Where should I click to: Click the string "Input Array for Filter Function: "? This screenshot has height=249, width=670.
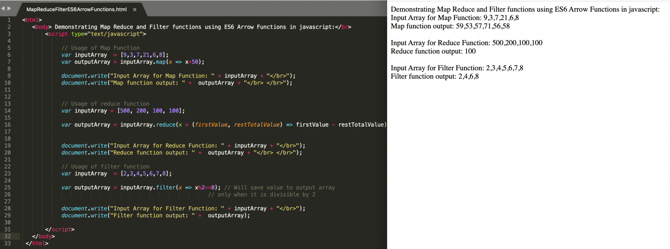(x=167, y=209)
